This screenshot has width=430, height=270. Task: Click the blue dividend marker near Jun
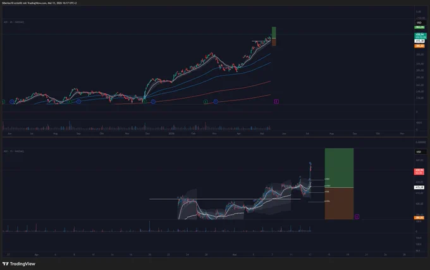coord(12,101)
